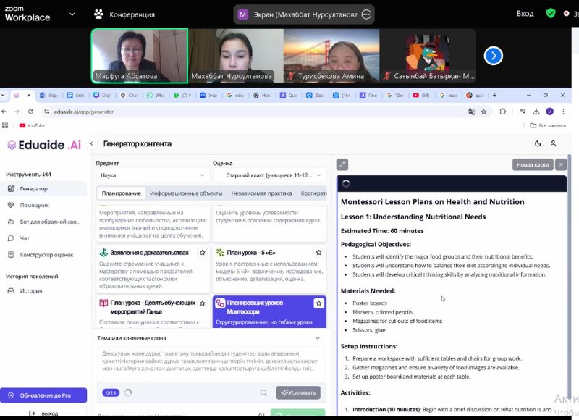
Task: Click the Новая карта button
Action: 533,164
